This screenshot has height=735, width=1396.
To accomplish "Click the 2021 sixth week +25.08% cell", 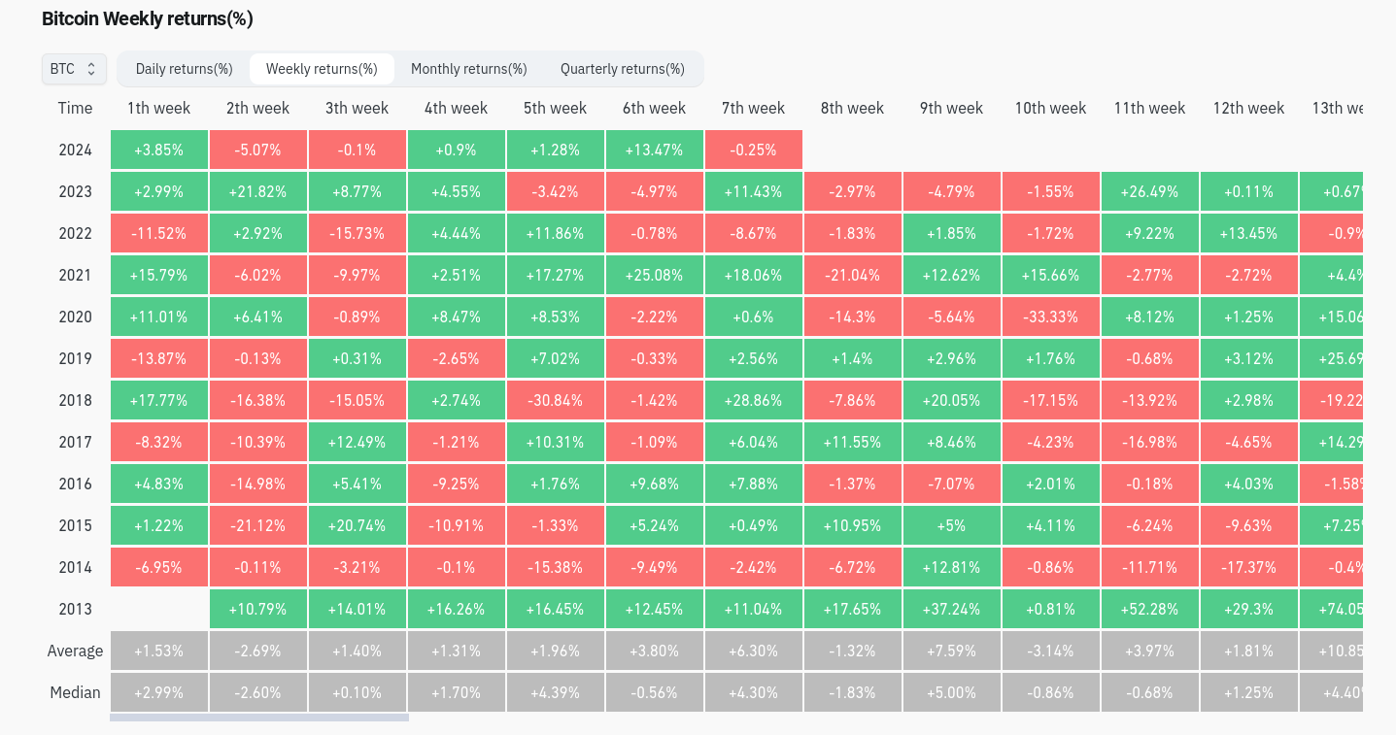I will click(x=655, y=275).
